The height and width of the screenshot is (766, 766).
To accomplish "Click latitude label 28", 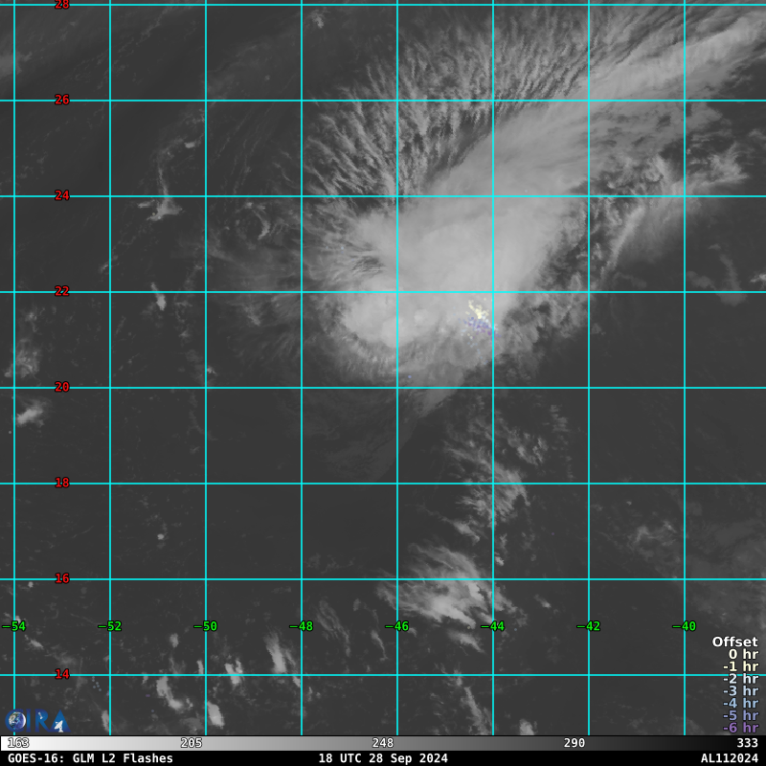I will click(62, 5).
